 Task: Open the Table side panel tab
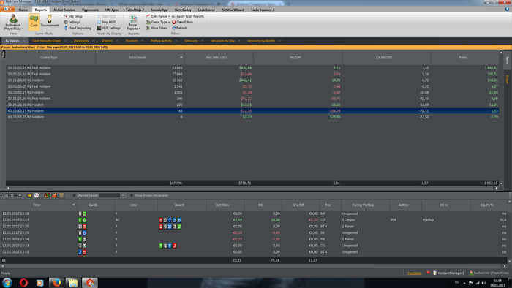tap(508, 60)
